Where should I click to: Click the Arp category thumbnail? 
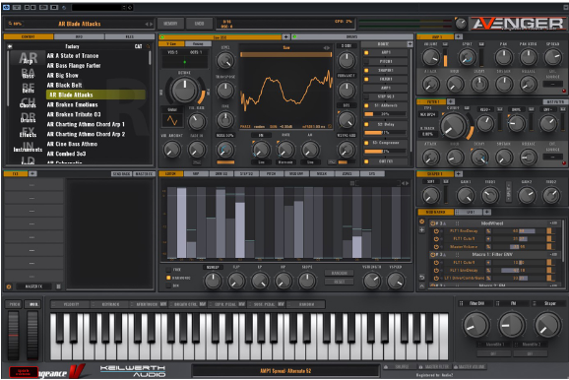(29, 58)
